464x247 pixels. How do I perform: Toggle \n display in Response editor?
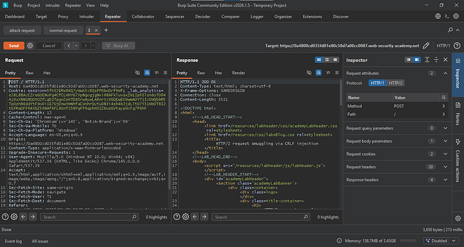click(328, 73)
